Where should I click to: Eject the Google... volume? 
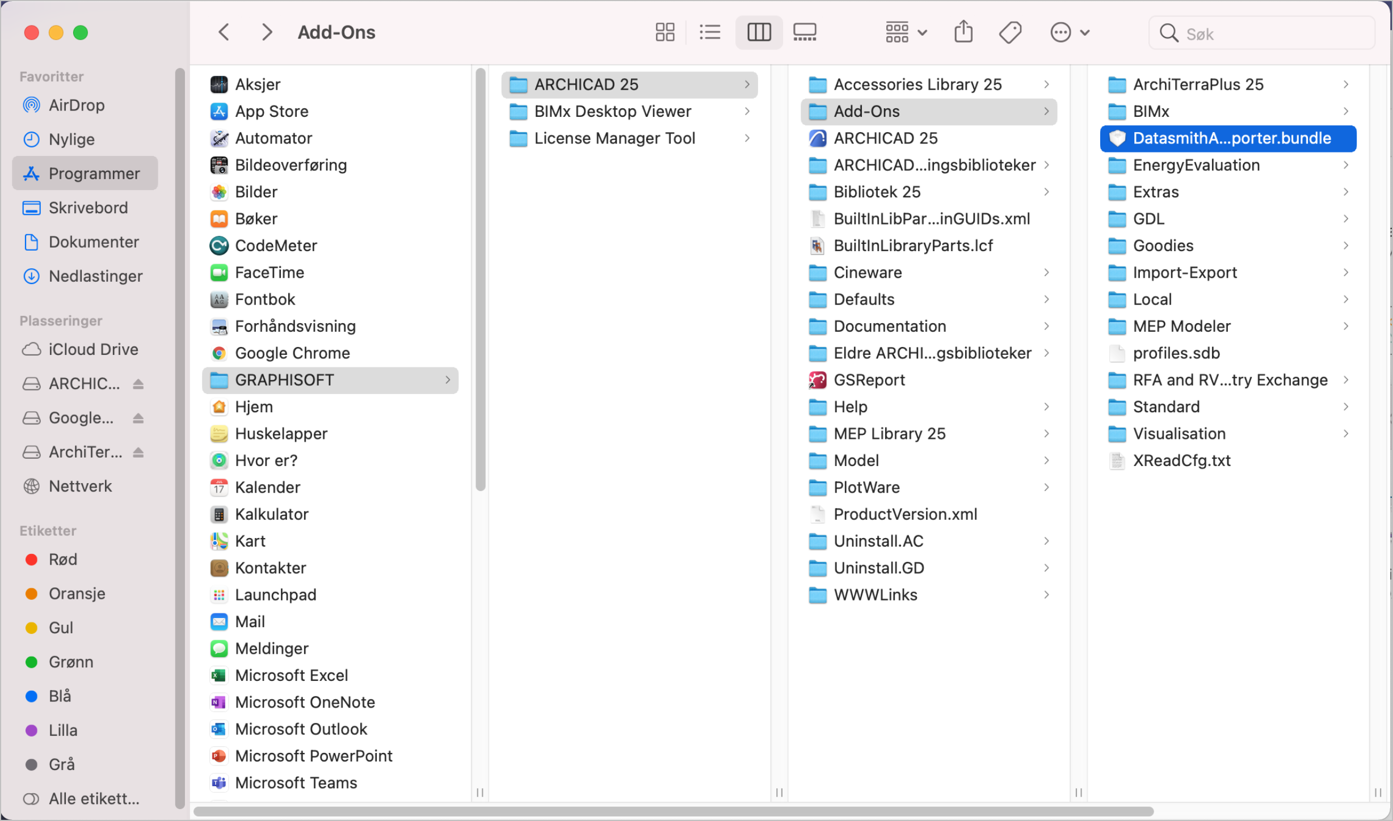[138, 418]
